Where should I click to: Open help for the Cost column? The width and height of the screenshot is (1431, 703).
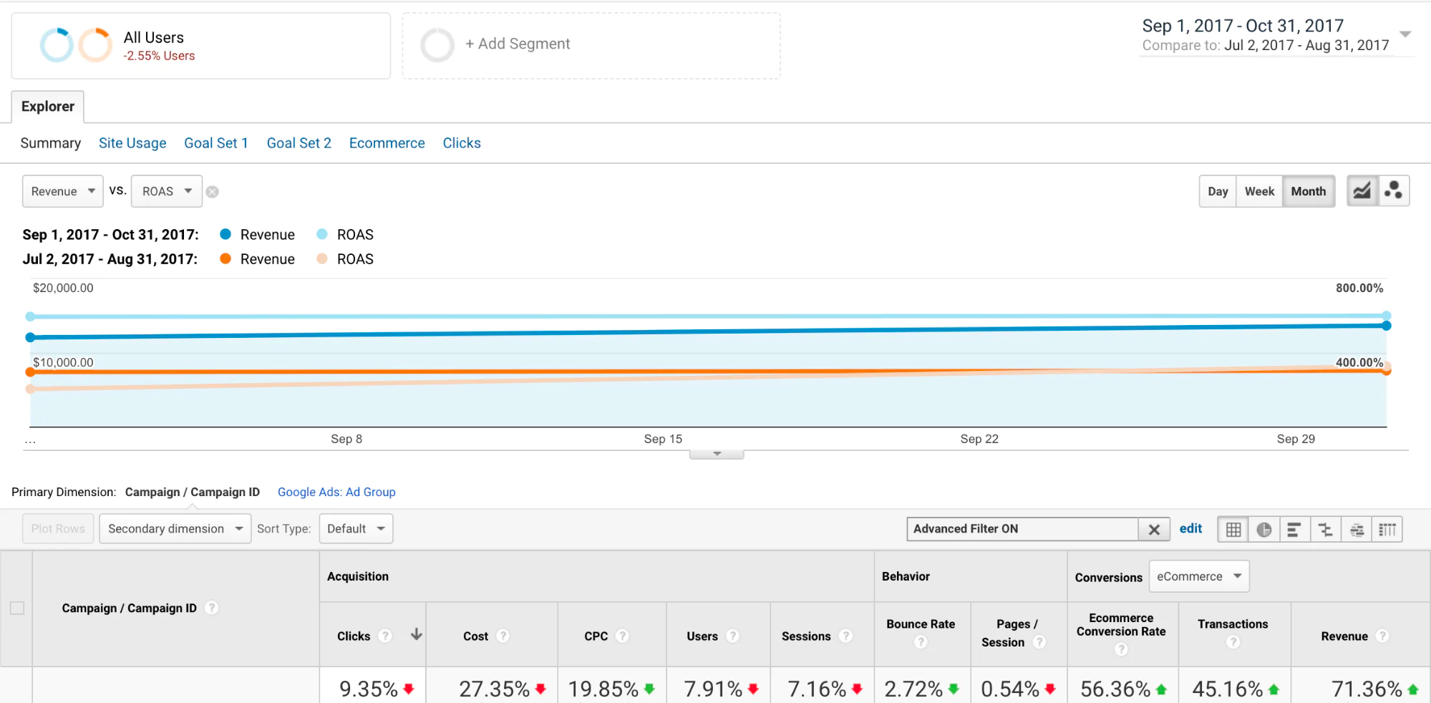[x=503, y=636]
